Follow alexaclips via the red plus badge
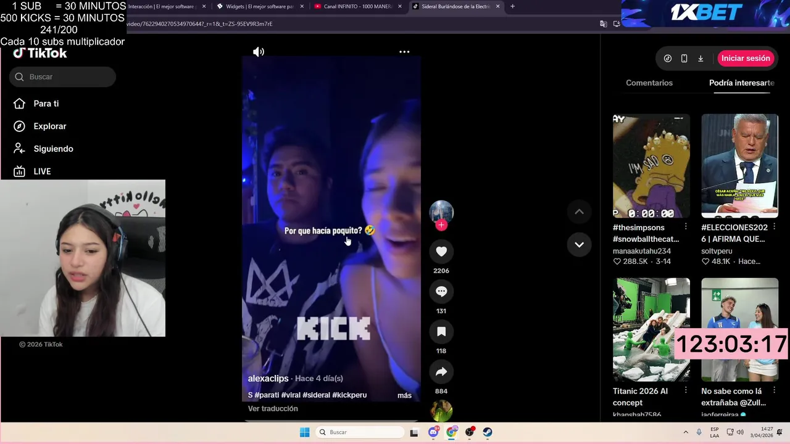This screenshot has height=444, width=790. (441, 225)
